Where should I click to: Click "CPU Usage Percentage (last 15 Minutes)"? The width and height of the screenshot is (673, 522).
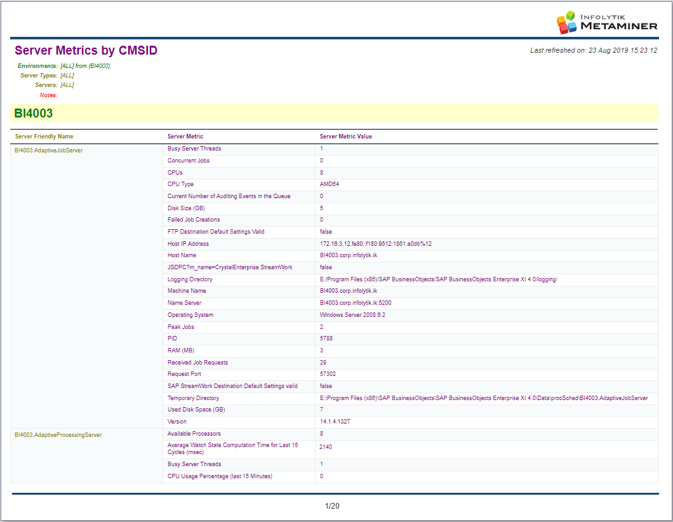(x=220, y=476)
